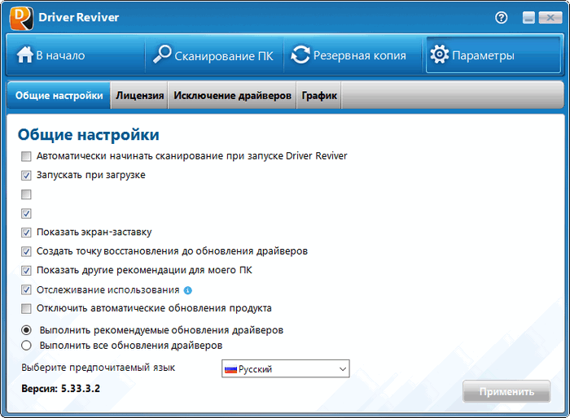Click the gear icon for Параметры
Viewport: 570px width, 418px height.
[439, 54]
